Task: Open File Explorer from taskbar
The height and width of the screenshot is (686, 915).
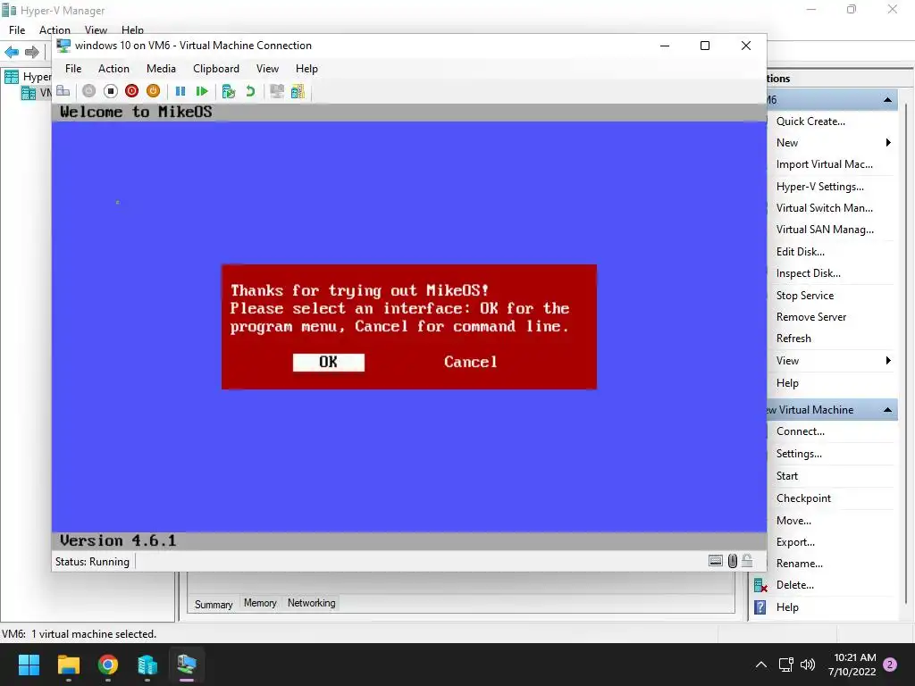Action: click(68, 665)
